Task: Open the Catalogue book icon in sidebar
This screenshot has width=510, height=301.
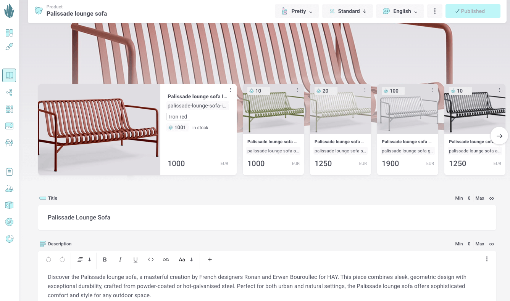Action: tap(9, 75)
